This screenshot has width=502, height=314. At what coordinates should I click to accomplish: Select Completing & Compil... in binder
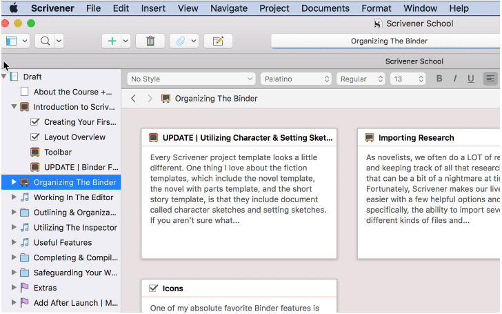coord(76,257)
